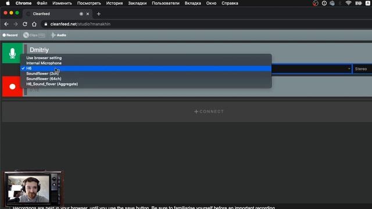Viewport: 372px width, 209px height.
Task: Open the Изменить menu
Action: [62, 3]
